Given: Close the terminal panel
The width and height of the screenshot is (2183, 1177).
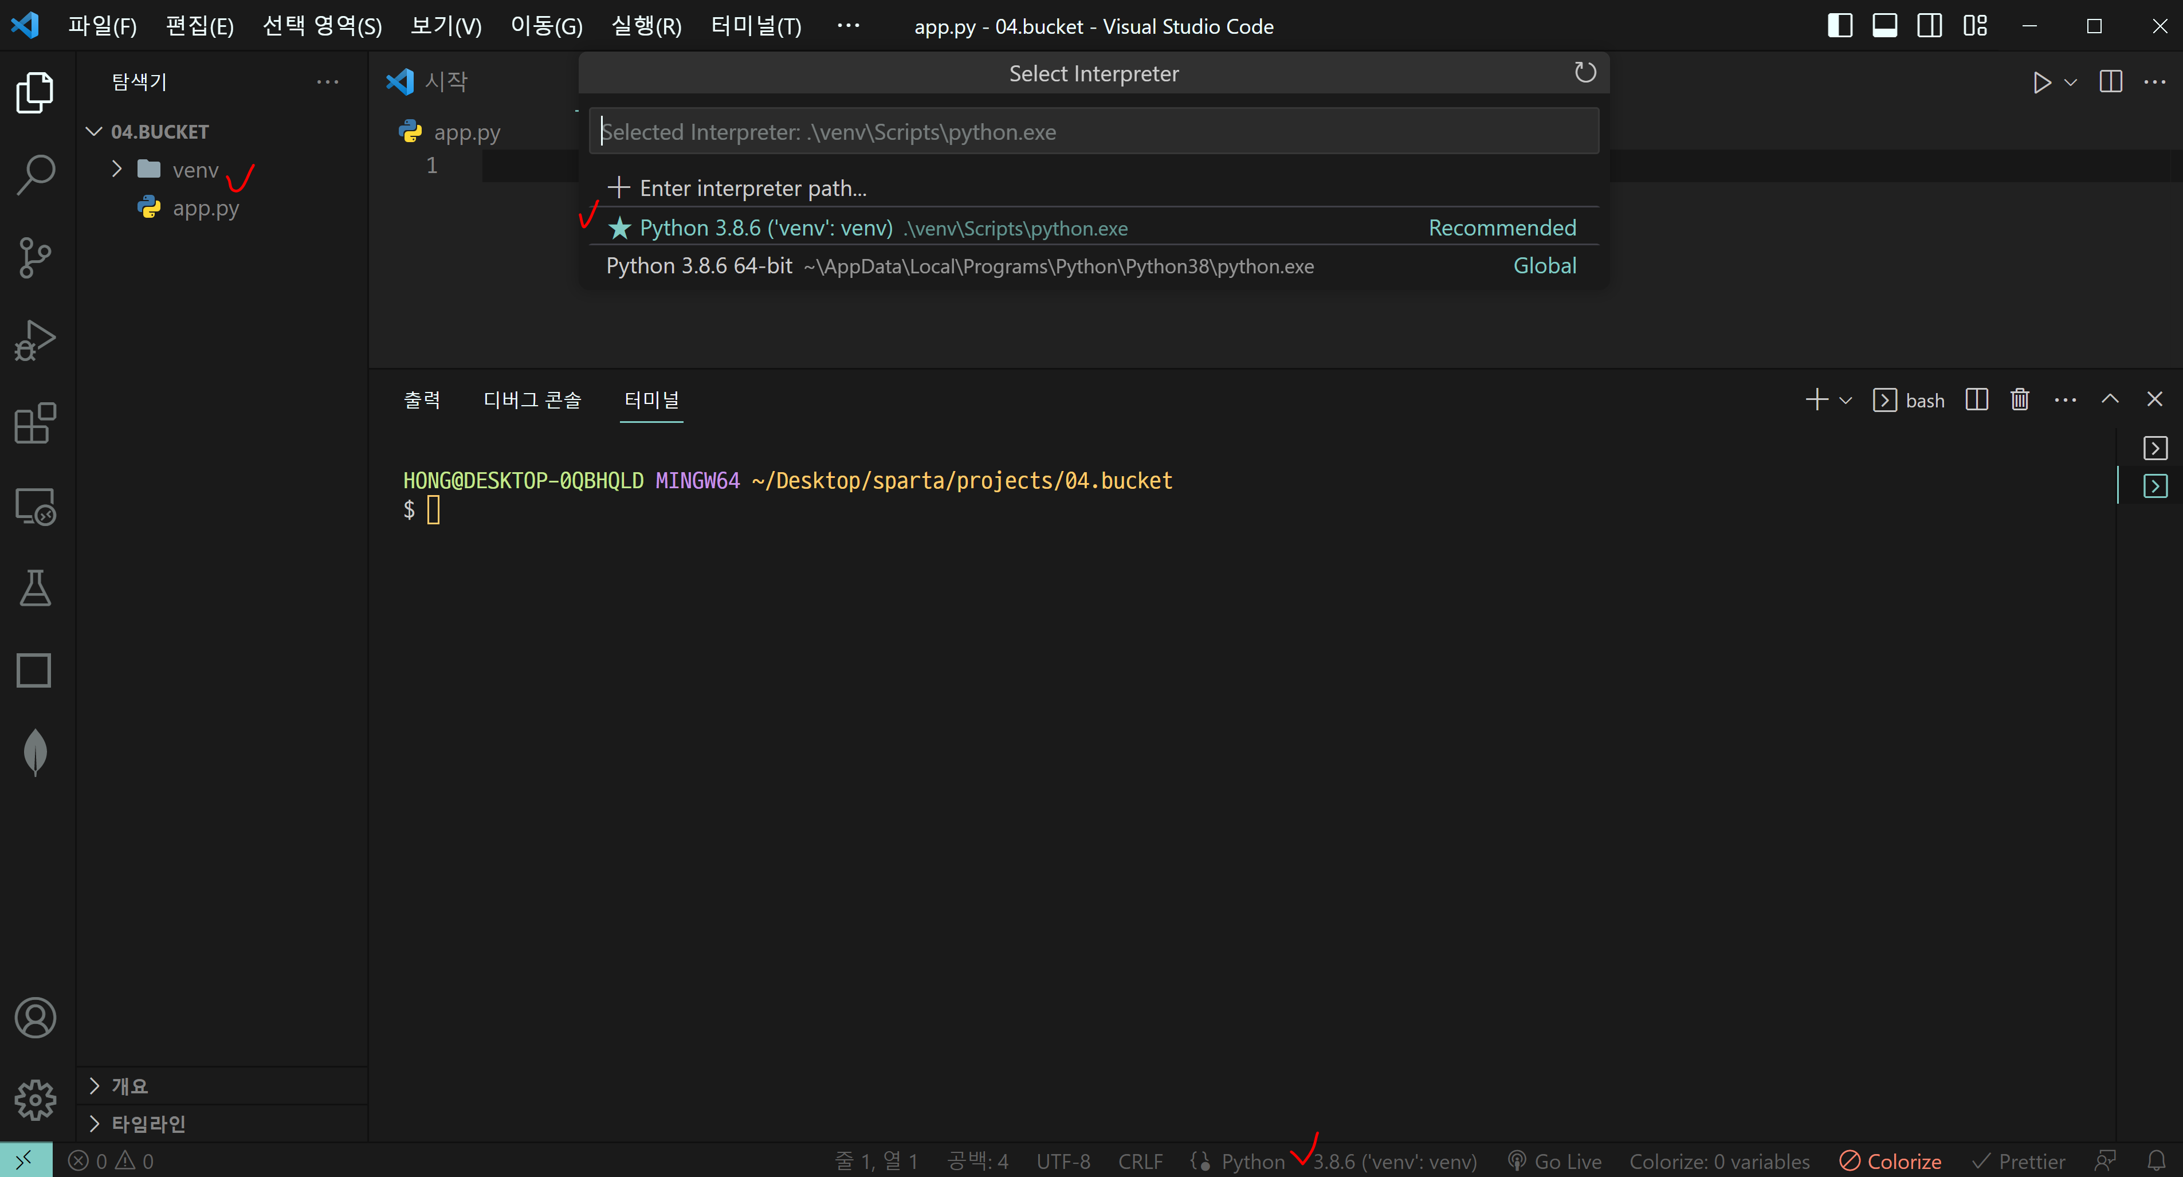Looking at the screenshot, I should [2155, 399].
